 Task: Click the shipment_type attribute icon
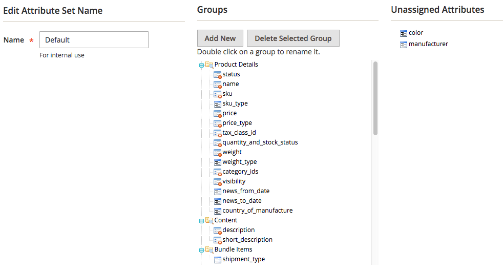[217, 259]
